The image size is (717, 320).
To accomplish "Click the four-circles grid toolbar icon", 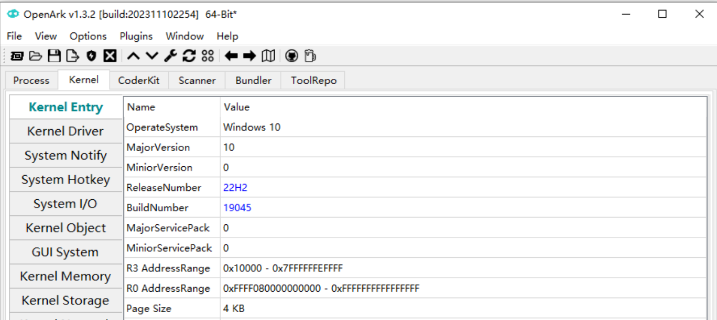I will click(x=208, y=56).
